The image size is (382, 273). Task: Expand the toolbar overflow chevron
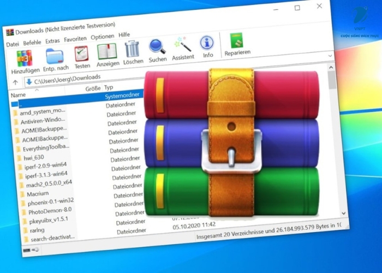click(330, 56)
